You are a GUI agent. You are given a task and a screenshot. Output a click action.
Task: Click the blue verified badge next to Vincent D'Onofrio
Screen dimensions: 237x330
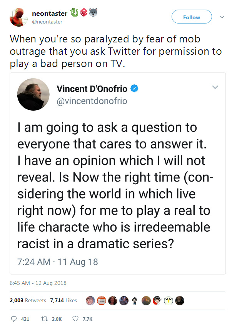[x=134, y=89]
